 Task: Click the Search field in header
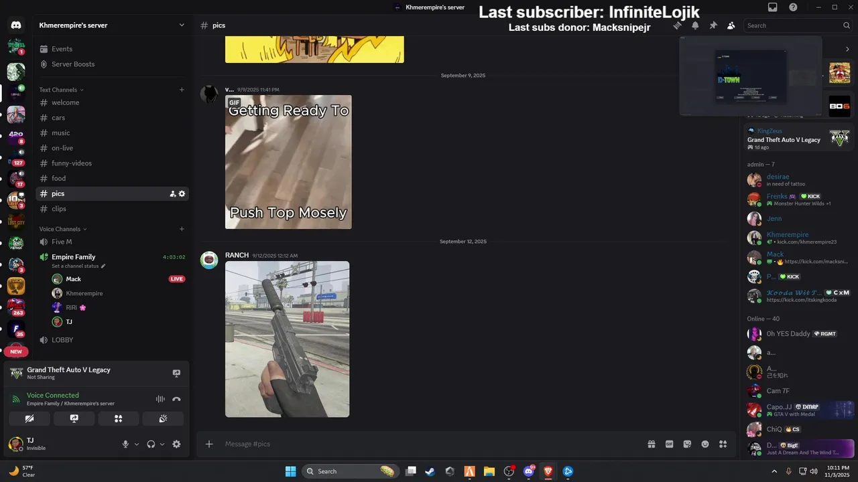[798, 25]
